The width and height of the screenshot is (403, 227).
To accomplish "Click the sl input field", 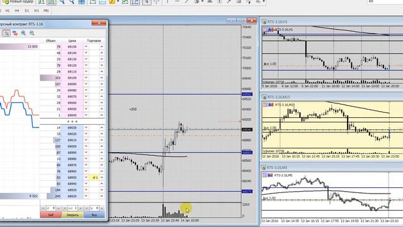I will pyautogui.click(x=50, y=208).
